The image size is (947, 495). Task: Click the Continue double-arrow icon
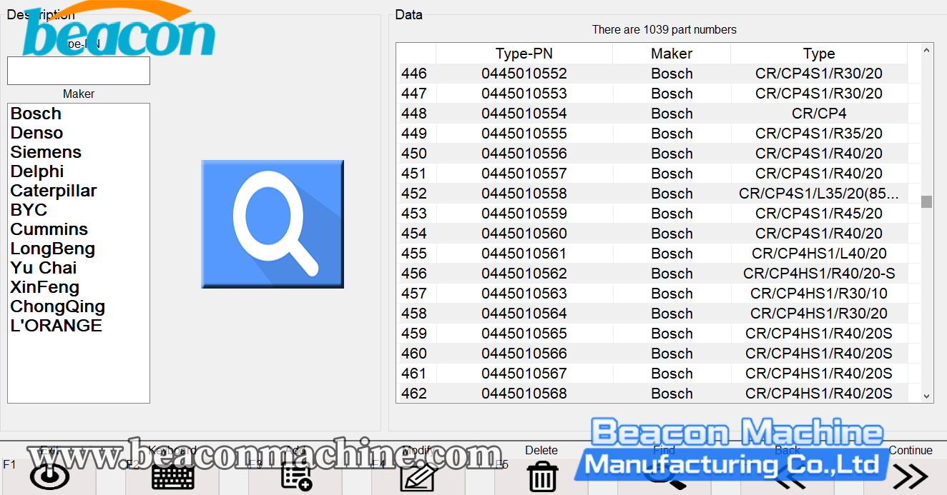point(911,476)
